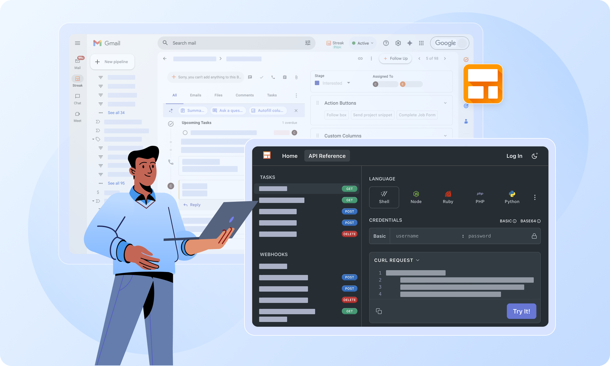The height and width of the screenshot is (366, 610).
Task: Select Node as the language
Action: (x=416, y=197)
